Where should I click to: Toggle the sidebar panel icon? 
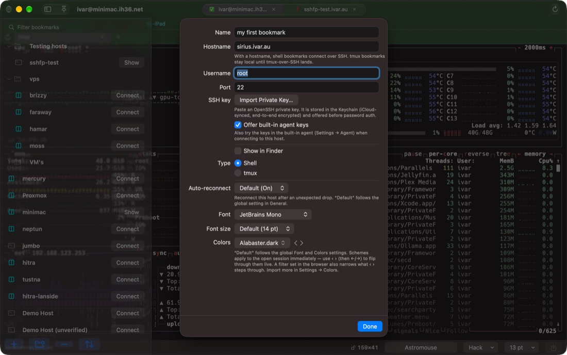pyautogui.click(x=48, y=9)
